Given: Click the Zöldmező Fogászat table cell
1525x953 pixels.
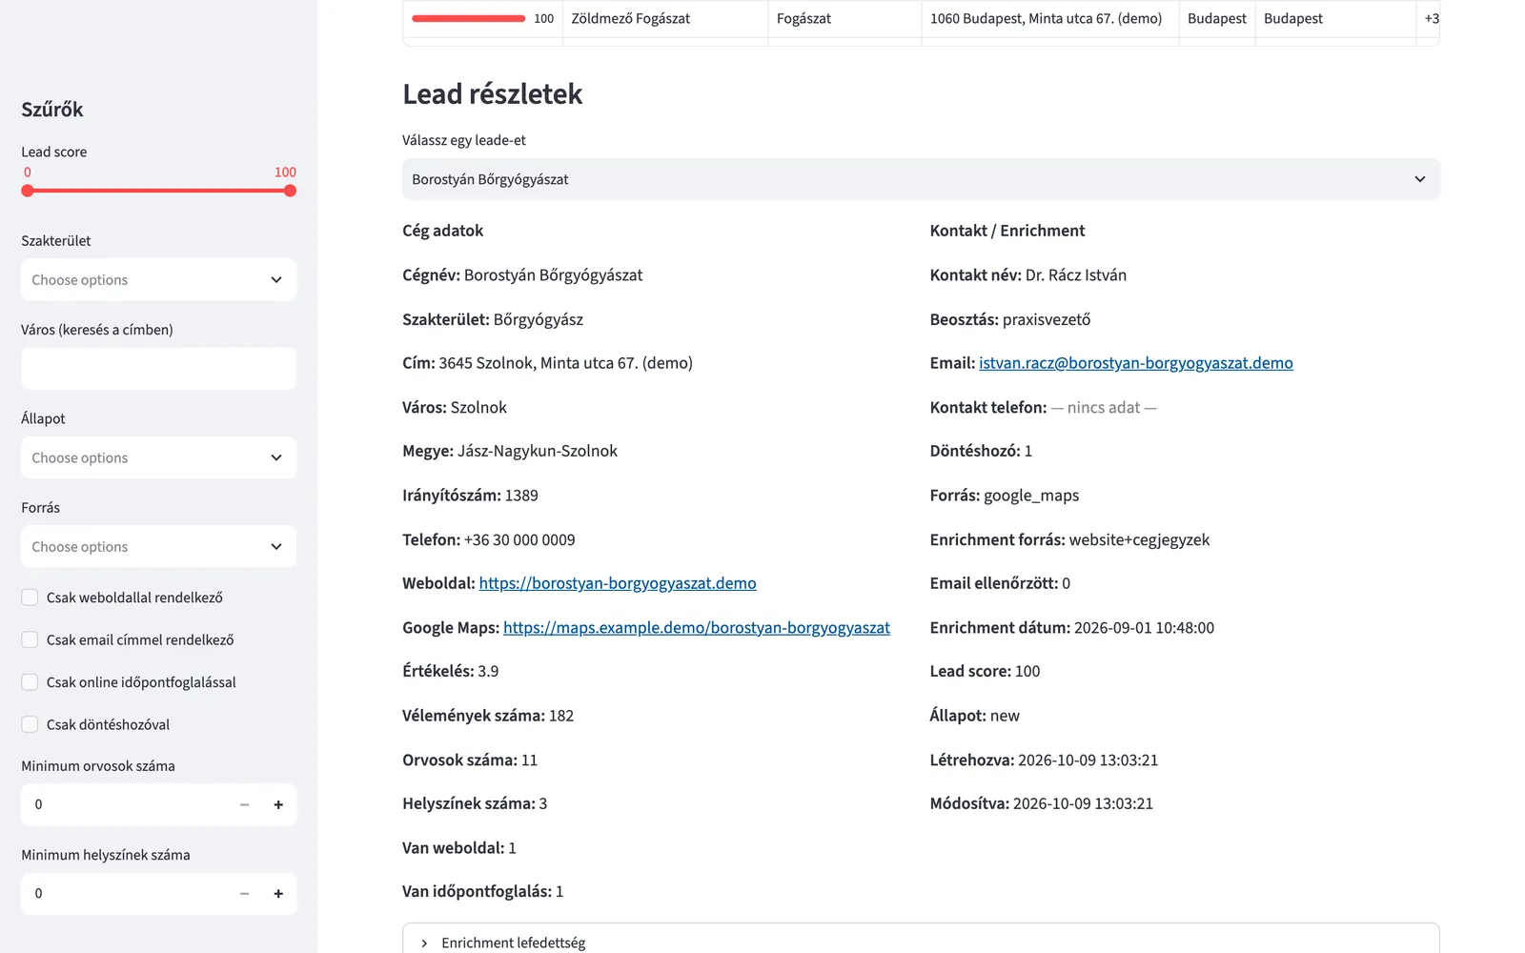Looking at the screenshot, I should [x=665, y=19].
